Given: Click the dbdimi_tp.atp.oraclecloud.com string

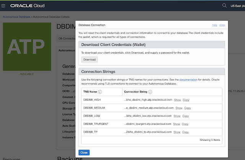Looking at the screenshot, I should (x=148, y=132).
